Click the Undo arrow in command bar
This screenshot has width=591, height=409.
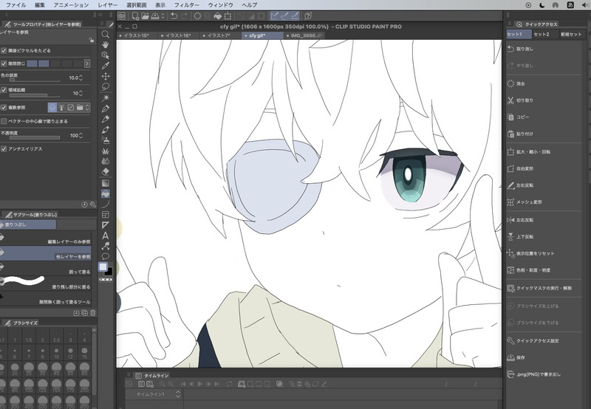pos(174,16)
